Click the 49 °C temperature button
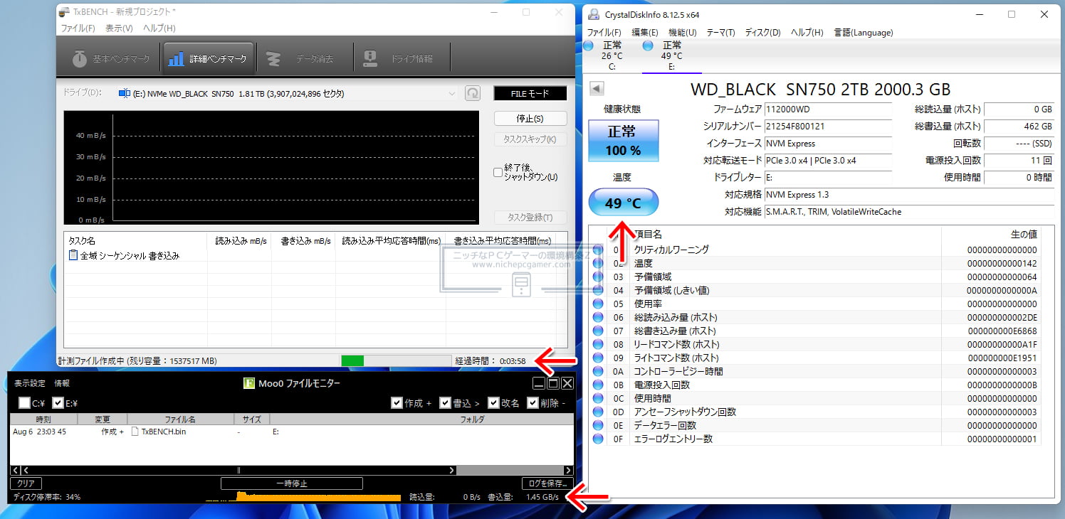Image resolution: width=1065 pixels, height=519 pixels. pos(624,203)
